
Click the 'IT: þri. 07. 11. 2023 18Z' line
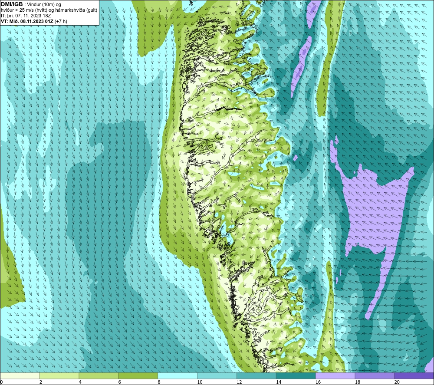26,16
